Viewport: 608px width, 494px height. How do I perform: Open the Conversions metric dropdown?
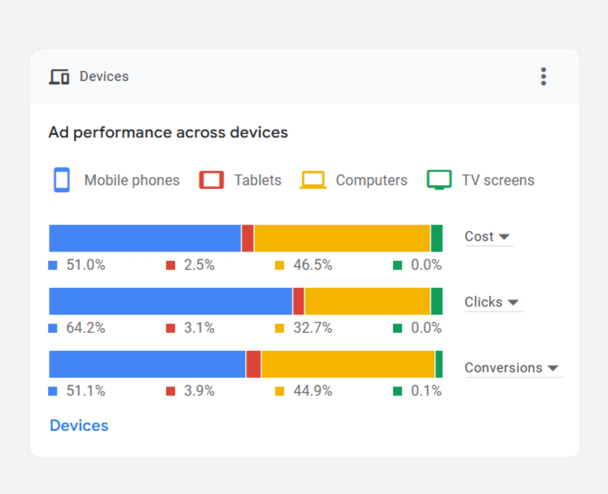(x=511, y=368)
